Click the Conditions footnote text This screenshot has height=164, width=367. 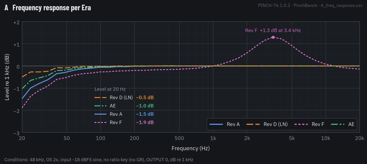(x=99, y=159)
